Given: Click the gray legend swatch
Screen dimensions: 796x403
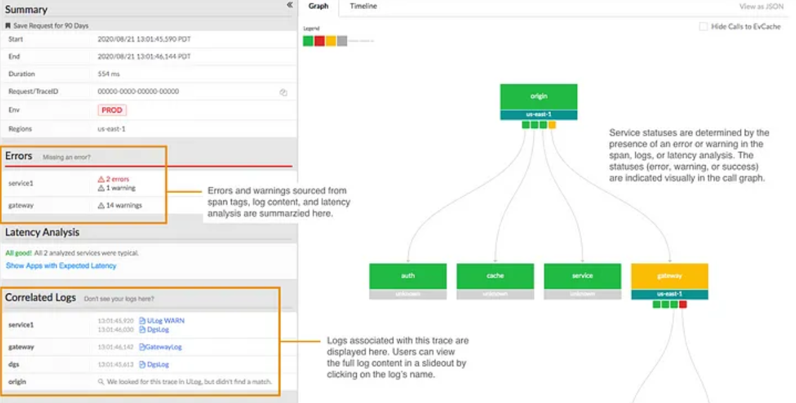Looking at the screenshot, I should [342, 41].
